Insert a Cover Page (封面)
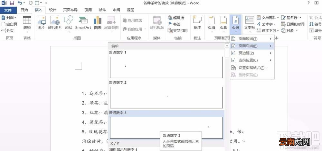 (x=9, y=18)
